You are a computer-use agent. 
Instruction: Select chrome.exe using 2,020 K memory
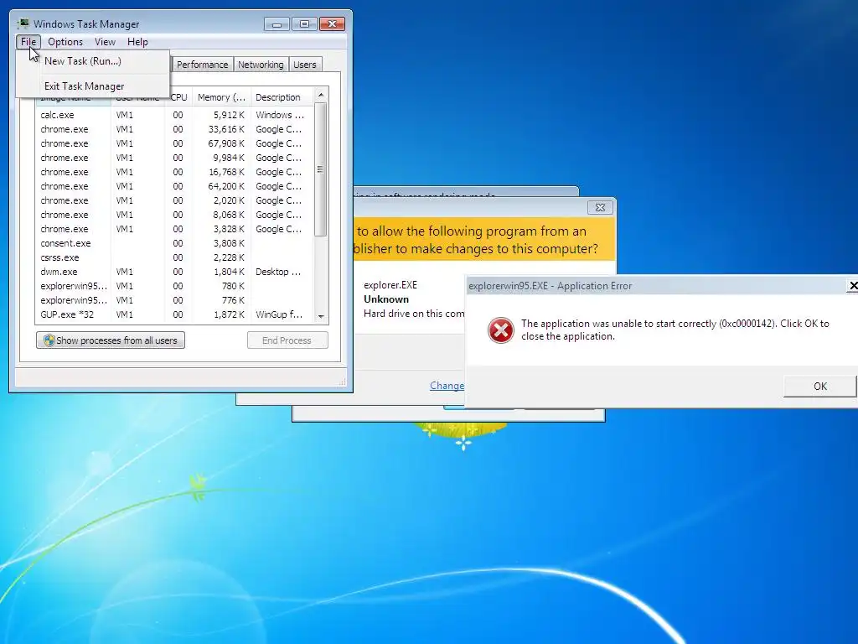tap(175, 200)
